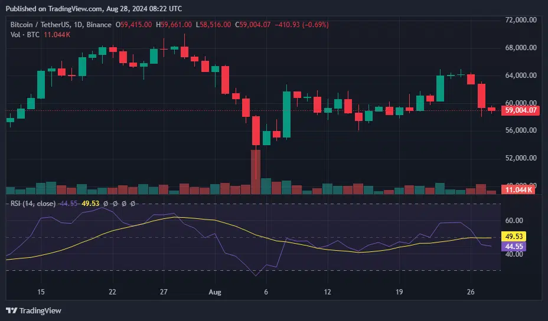Image resolution: width=548 pixels, height=321 pixels.
Task: Click the date label 12 on time axis
Action: (x=327, y=292)
